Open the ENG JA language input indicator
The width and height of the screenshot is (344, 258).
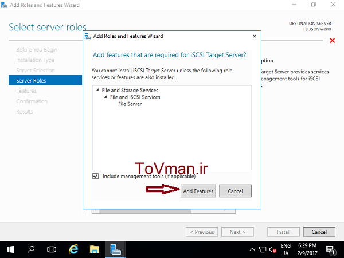[x=286, y=250]
